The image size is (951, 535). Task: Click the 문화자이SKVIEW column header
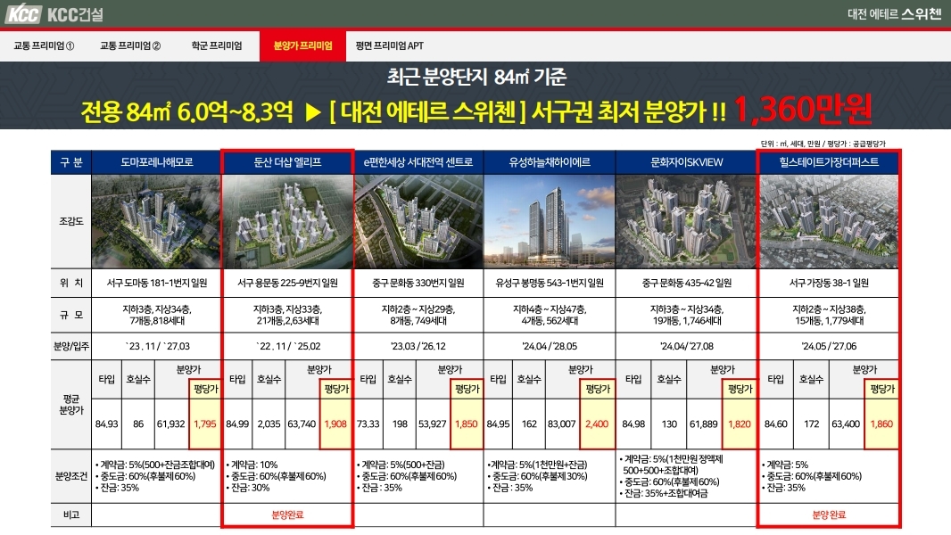tap(687, 162)
